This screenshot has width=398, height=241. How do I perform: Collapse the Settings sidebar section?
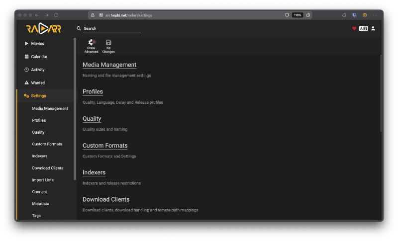click(x=38, y=96)
